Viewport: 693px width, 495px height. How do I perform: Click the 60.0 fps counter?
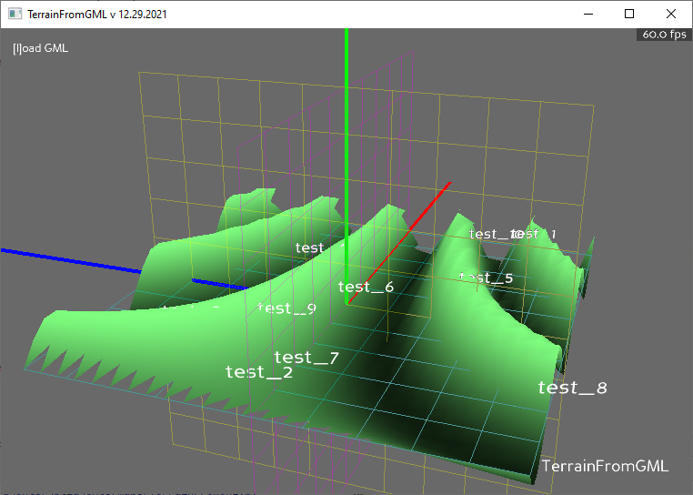(x=664, y=35)
